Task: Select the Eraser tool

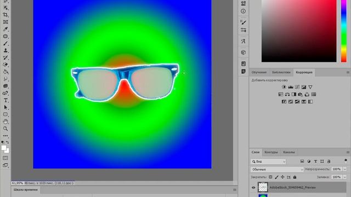Action: pos(5,65)
